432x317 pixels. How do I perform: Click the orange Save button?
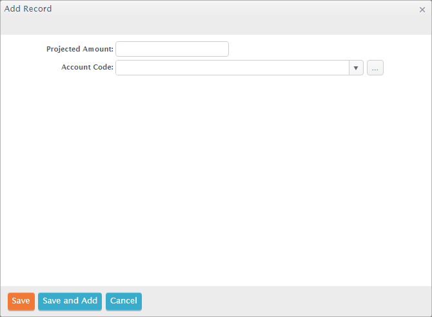[21, 302]
